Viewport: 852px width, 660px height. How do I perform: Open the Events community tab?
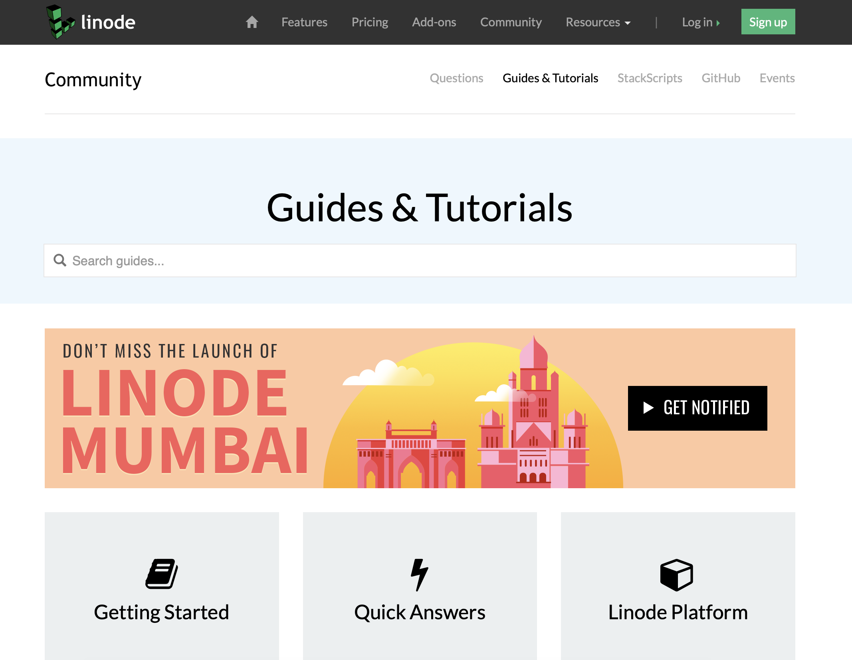coord(777,78)
